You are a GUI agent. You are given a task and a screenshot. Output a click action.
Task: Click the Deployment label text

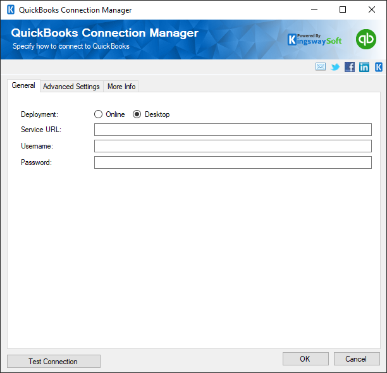pyautogui.click(x=39, y=114)
